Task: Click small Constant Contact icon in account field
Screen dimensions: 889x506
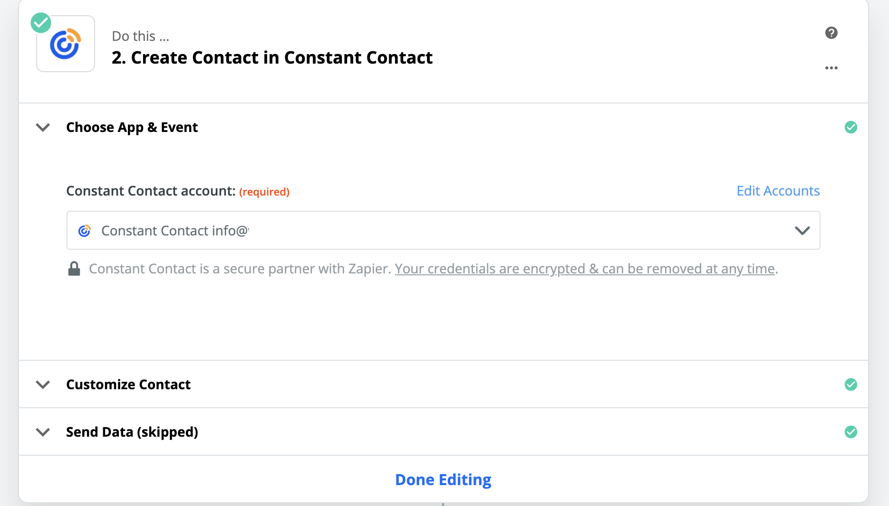Action: click(x=85, y=231)
